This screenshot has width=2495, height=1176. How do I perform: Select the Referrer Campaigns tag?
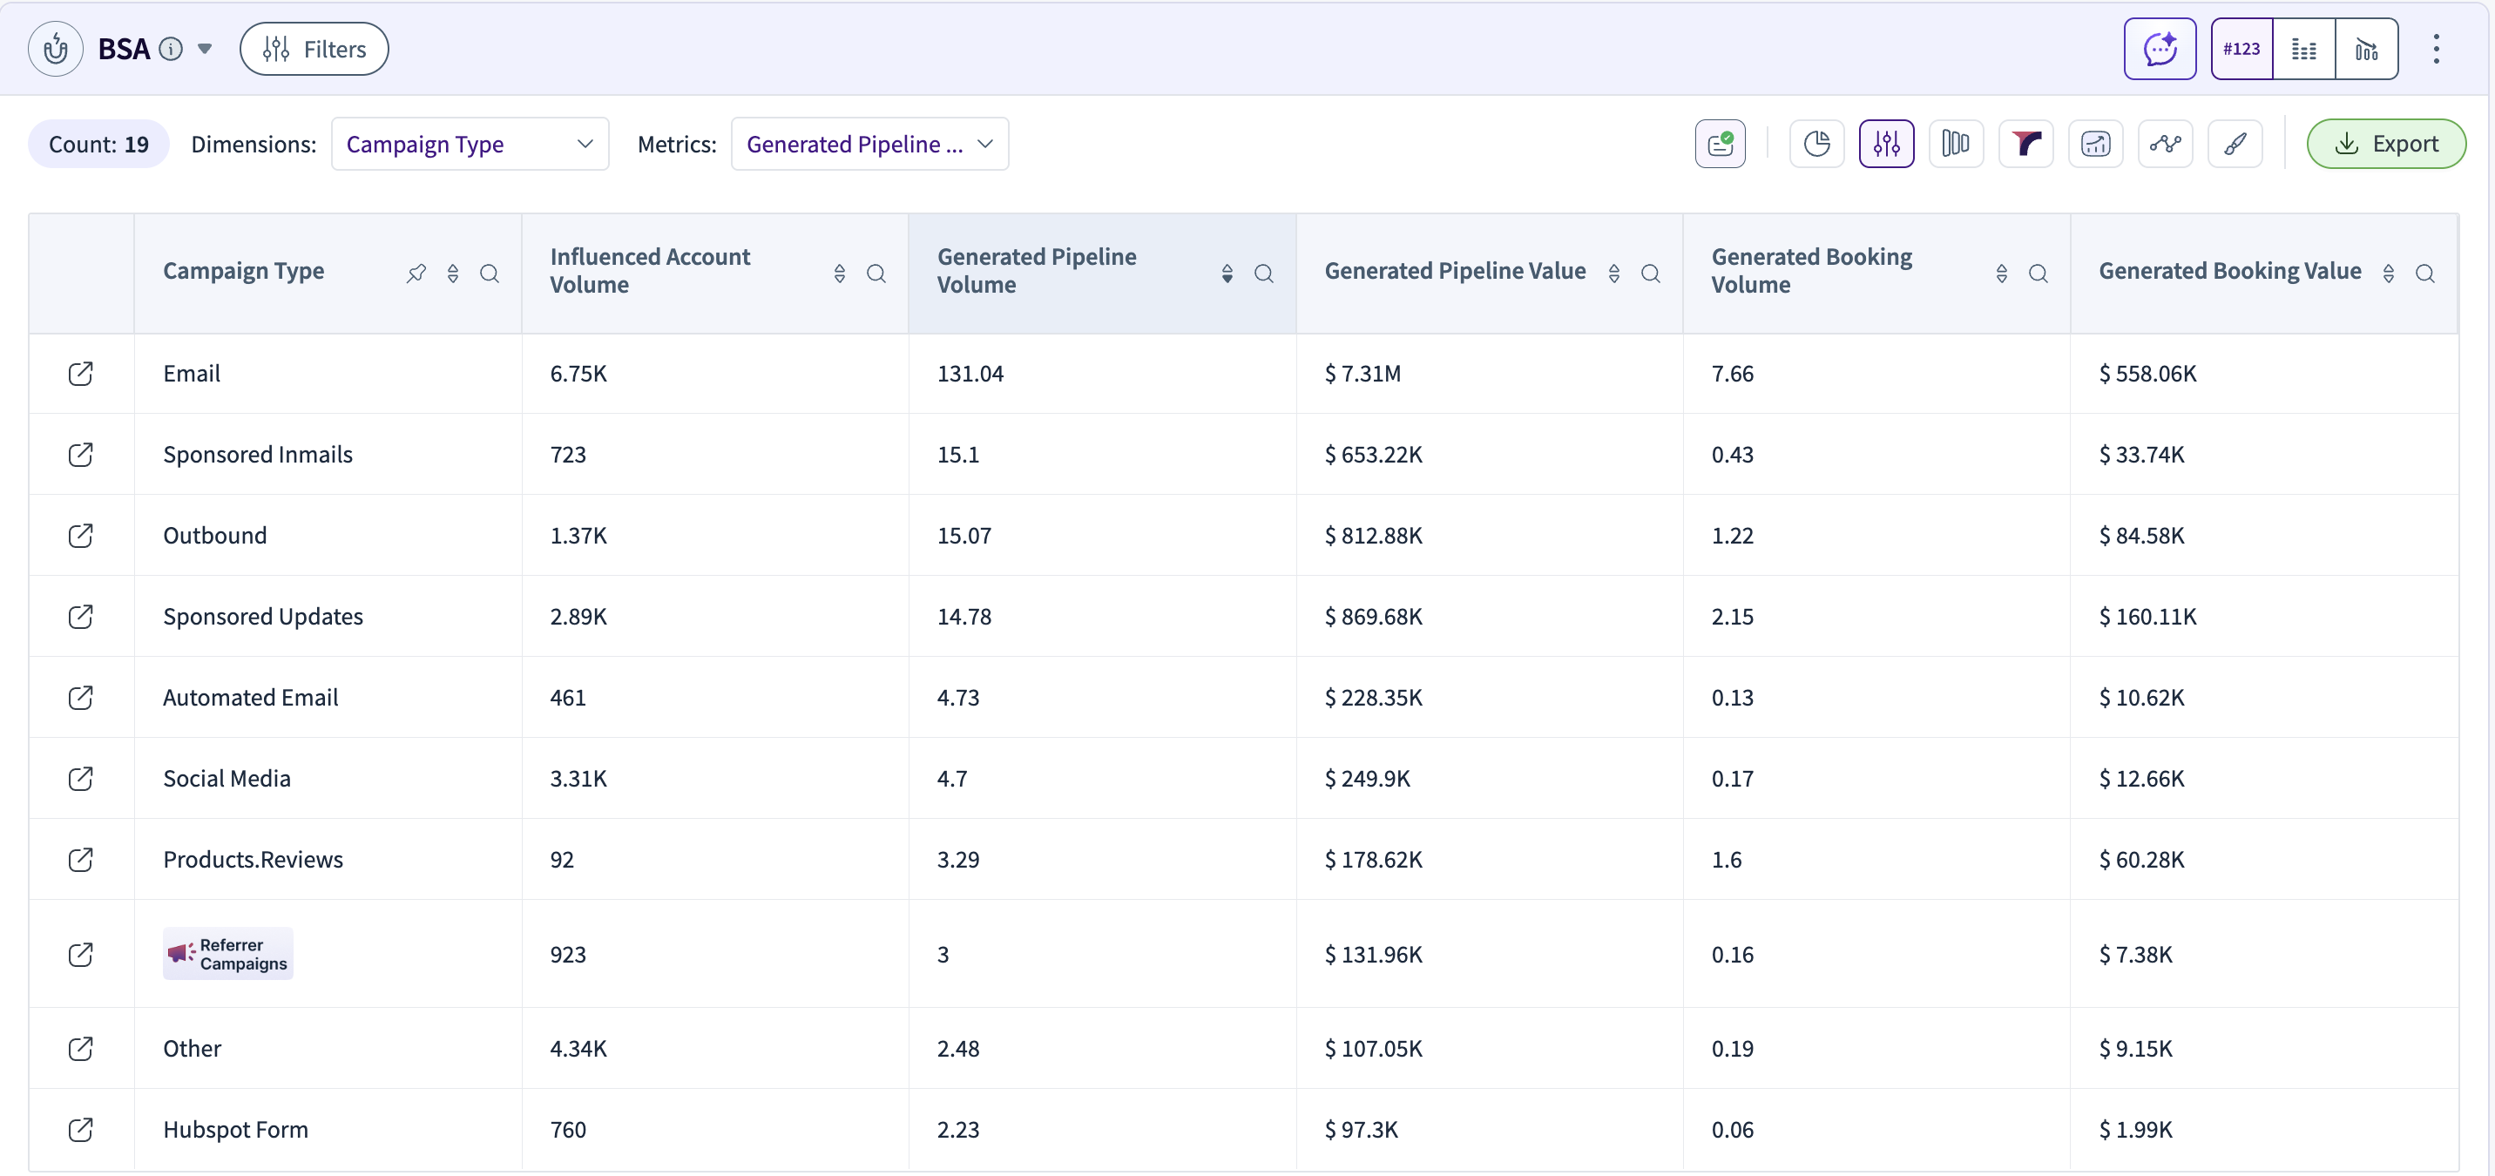pos(227,954)
